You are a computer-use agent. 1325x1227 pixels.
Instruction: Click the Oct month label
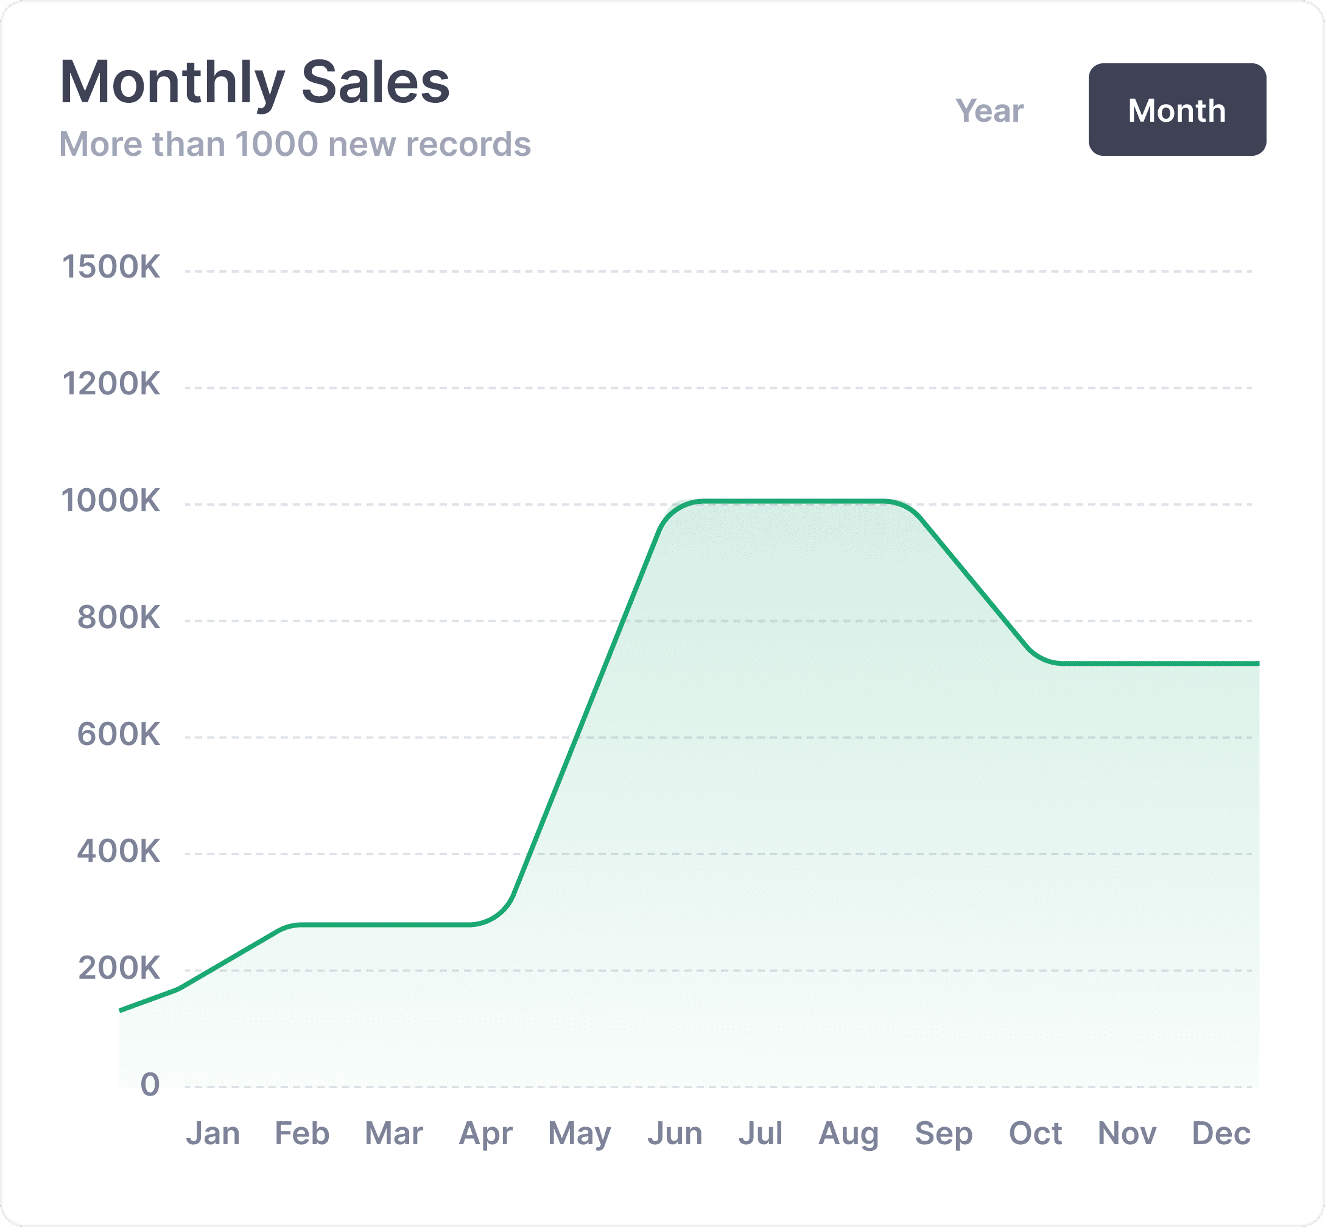pos(1035,1133)
